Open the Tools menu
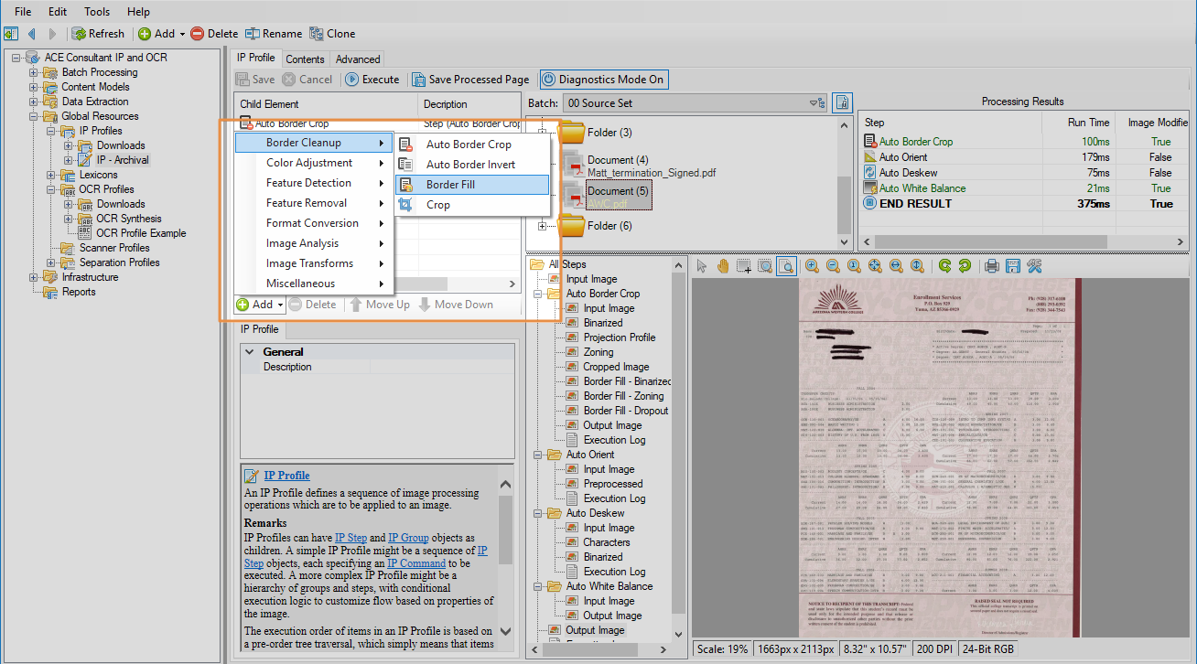Screen dimensions: 1197x664 [x=97, y=12]
